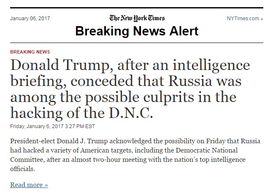
Task: Open the Donald Trump intelligence briefing headline
Action: point(130,88)
